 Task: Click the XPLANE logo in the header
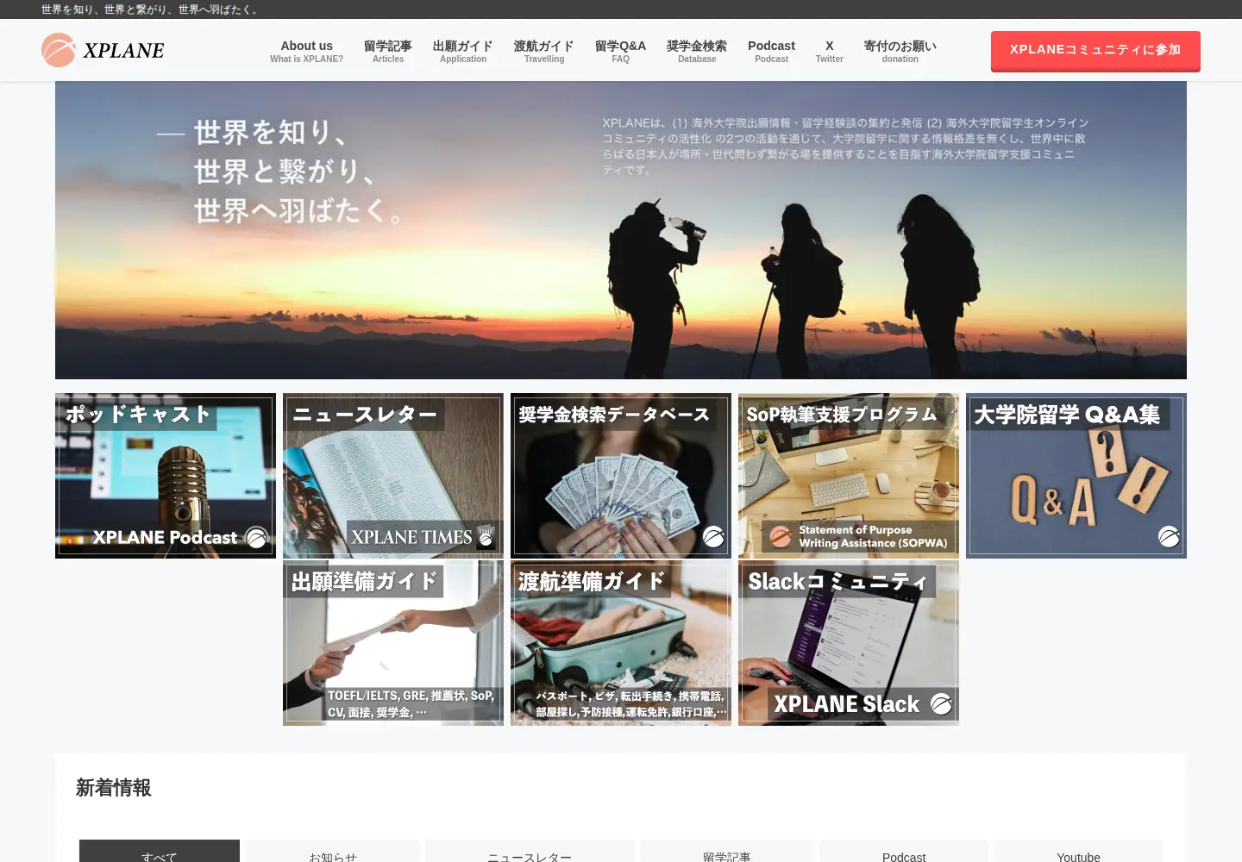(x=103, y=50)
